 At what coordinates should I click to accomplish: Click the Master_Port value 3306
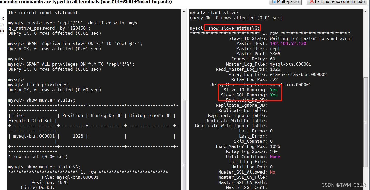click(275, 54)
